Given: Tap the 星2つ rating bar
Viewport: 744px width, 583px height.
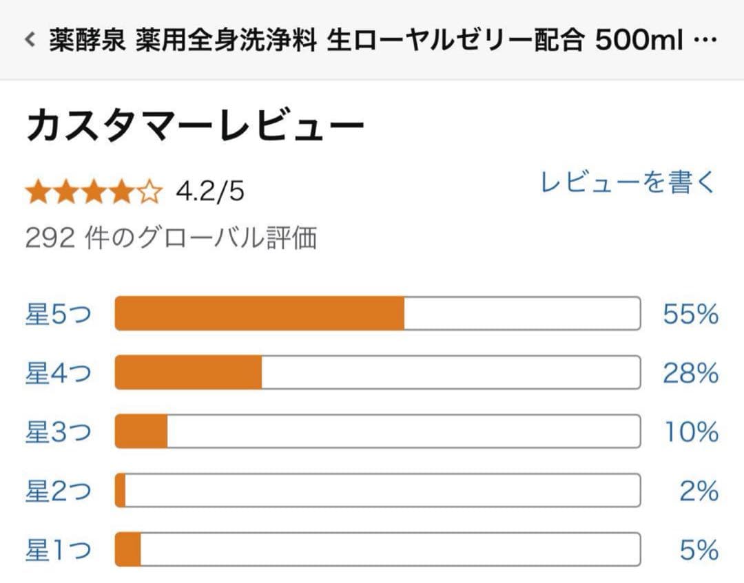Looking at the screenshot, I should tap(379, 491).
